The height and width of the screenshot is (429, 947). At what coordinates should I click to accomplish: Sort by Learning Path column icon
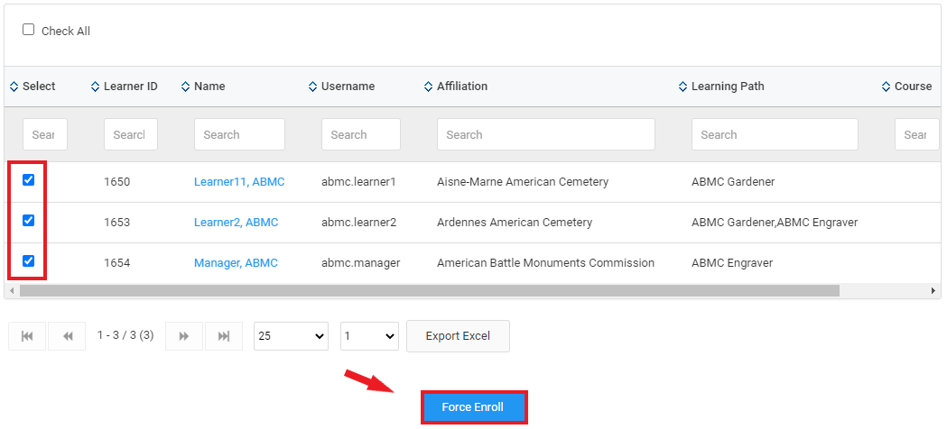pyautogui.click(x=683, y=87)
